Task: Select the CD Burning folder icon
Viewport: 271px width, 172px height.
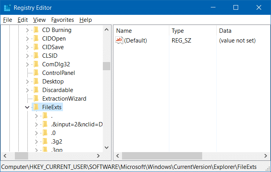Action: click(x=36, y=30)
